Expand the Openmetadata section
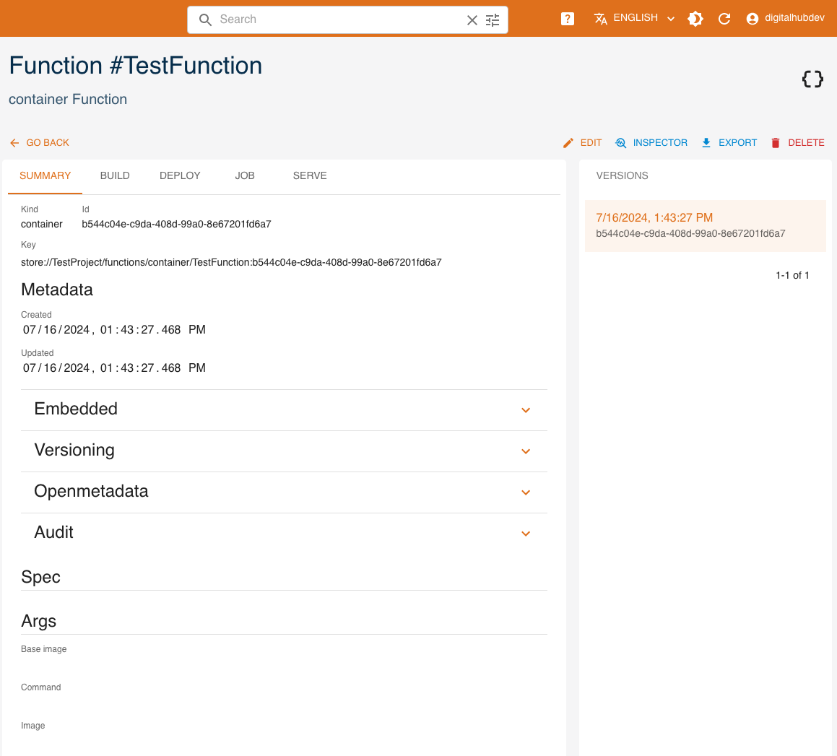This screenshot has width=837, height=756. pyautogui.click(x=526, y=492)
